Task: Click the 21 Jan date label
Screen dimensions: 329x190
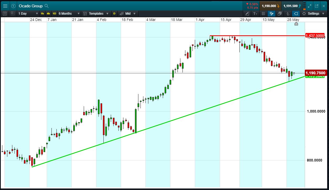Action: coord(77,20)
